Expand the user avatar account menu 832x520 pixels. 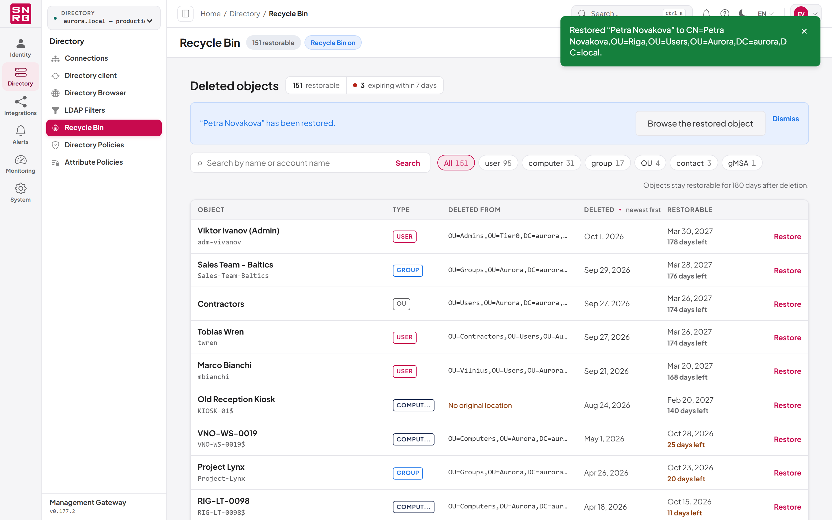point(805,14)
